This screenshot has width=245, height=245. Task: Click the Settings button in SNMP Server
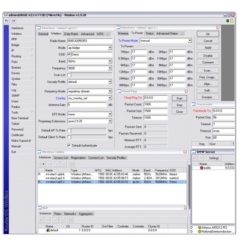tap(214, 158)
